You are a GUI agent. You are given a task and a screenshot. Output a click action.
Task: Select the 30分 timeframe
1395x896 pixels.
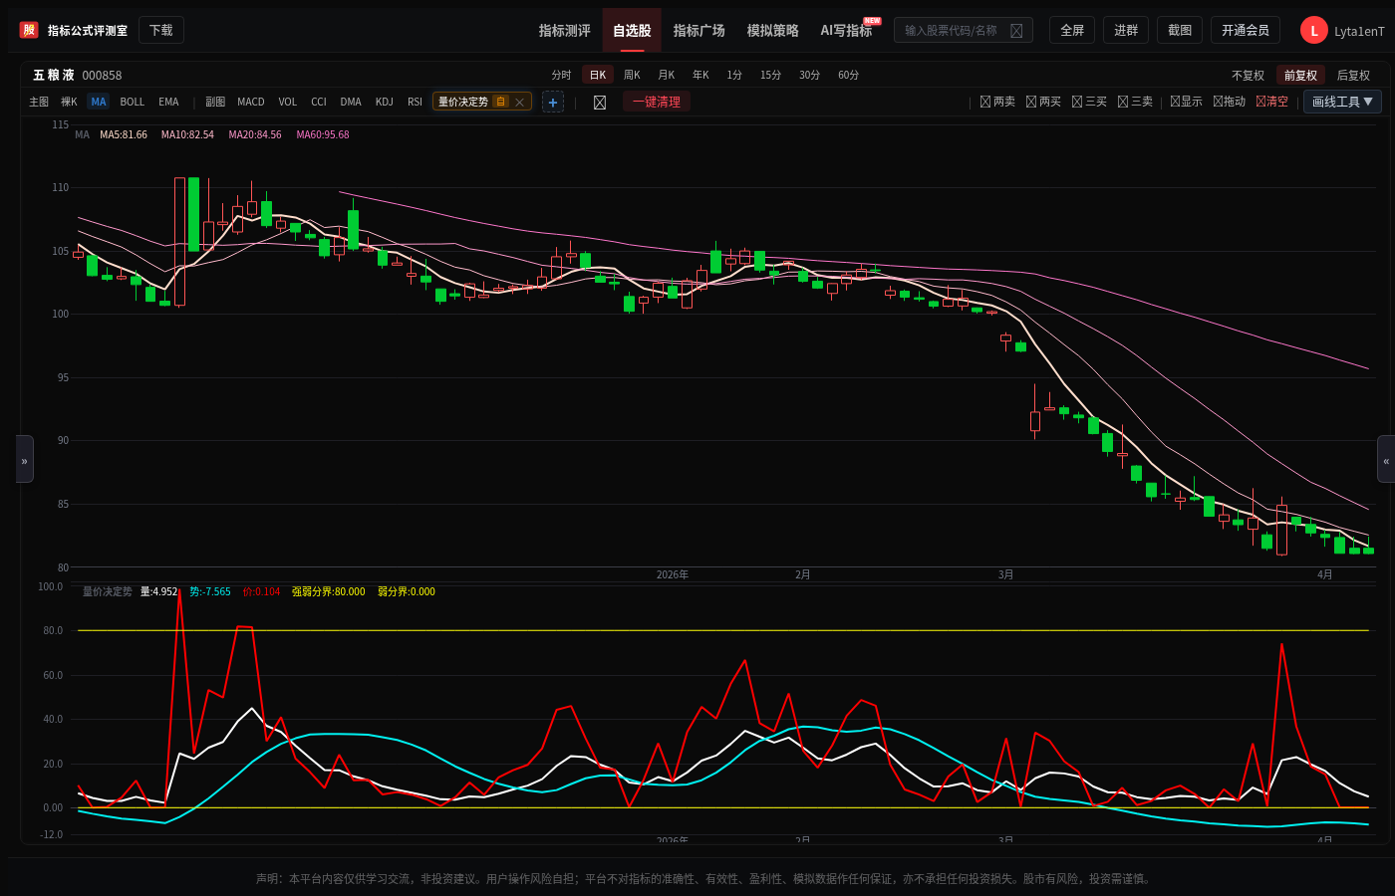point(810,76)
